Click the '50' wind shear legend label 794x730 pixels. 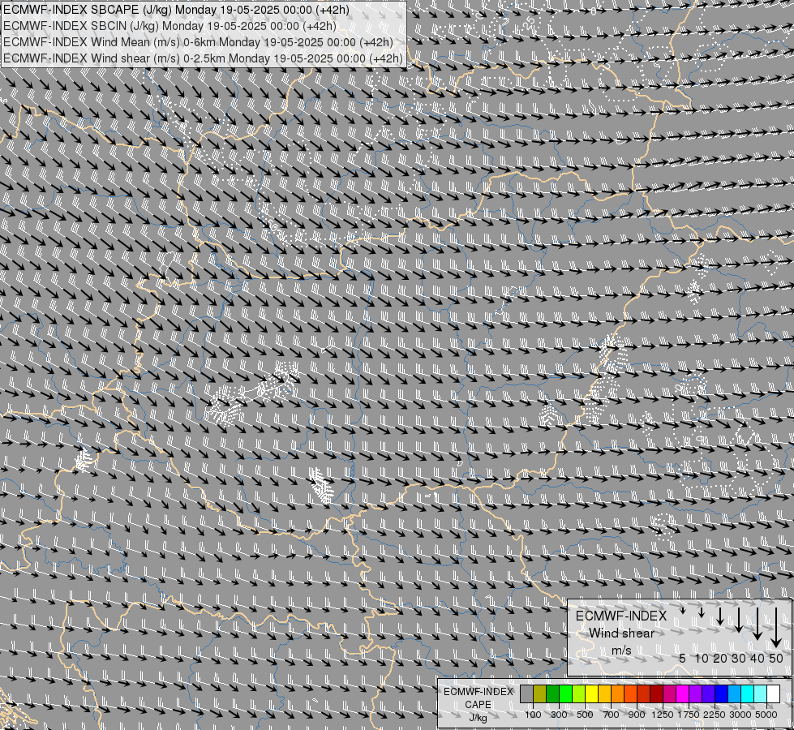(x=776, y=658)
